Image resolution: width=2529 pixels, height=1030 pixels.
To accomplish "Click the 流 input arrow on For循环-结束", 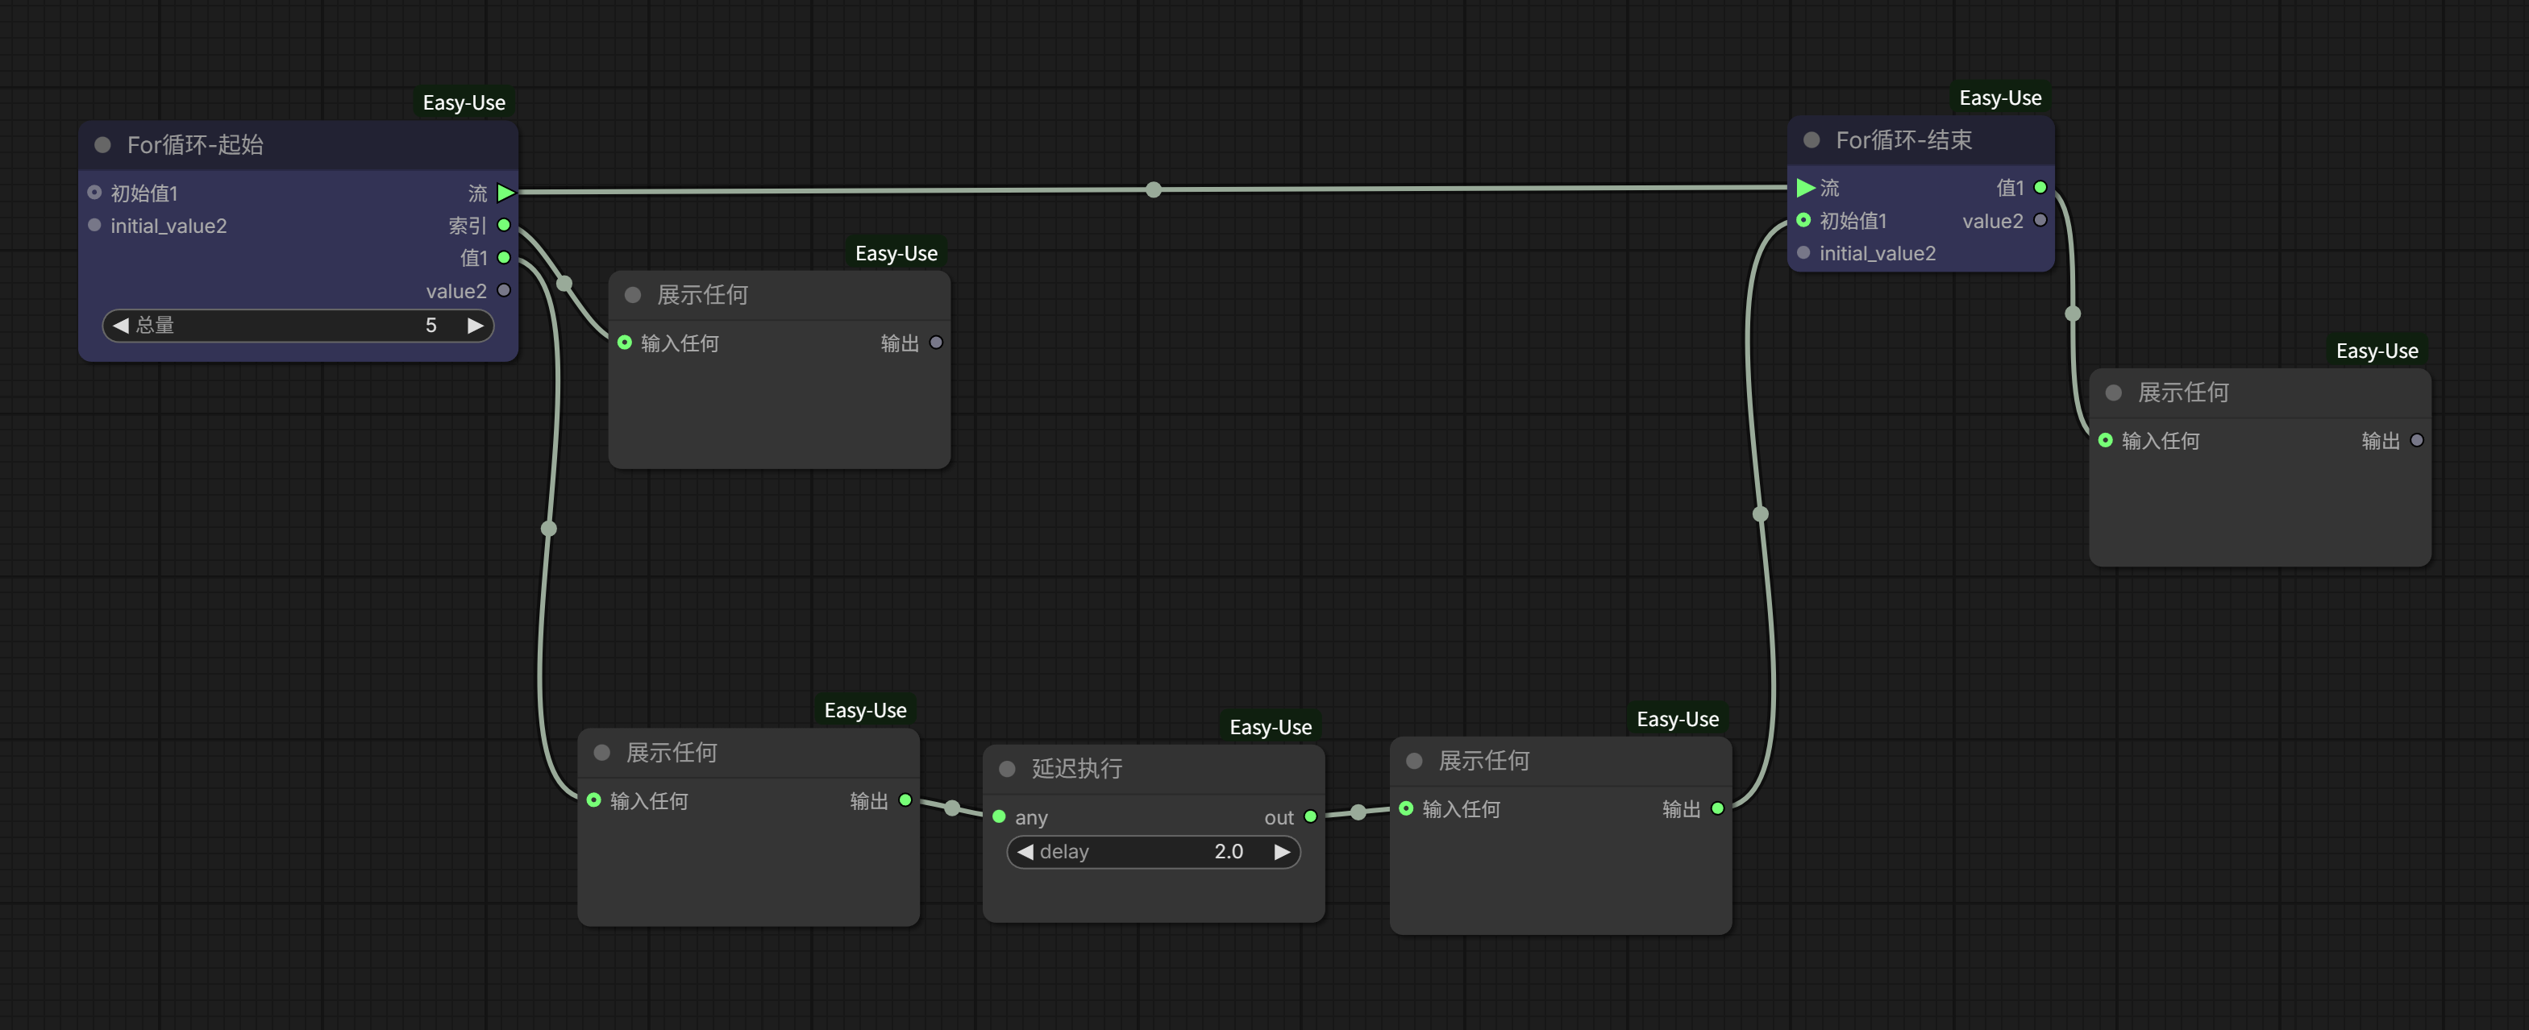I will 1804,188.
